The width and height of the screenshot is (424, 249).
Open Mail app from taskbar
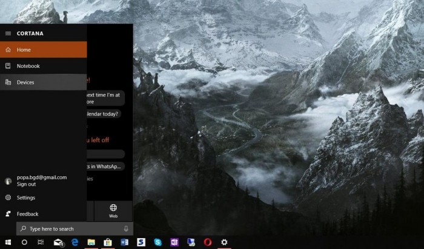tap(58, 242)
